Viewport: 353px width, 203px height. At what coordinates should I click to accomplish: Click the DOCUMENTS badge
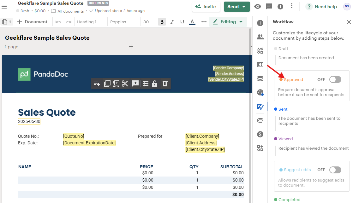pos(98,3)
